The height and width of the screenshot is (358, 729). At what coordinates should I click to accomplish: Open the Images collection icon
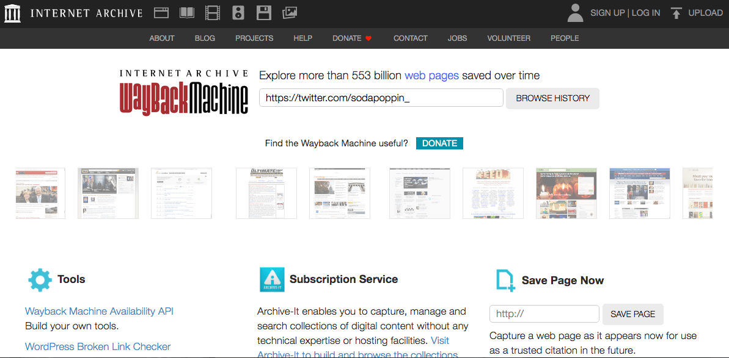289,12
